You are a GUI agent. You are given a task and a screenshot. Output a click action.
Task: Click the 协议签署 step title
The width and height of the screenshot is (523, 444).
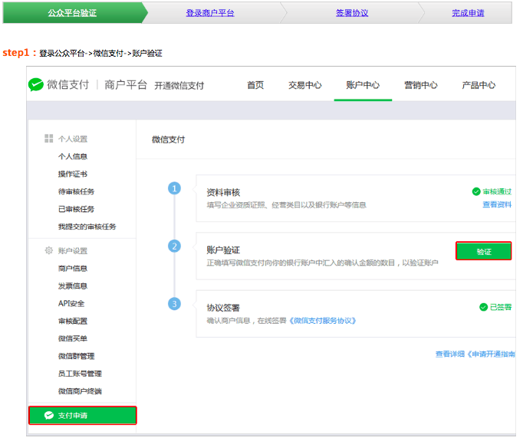(223, 308)
